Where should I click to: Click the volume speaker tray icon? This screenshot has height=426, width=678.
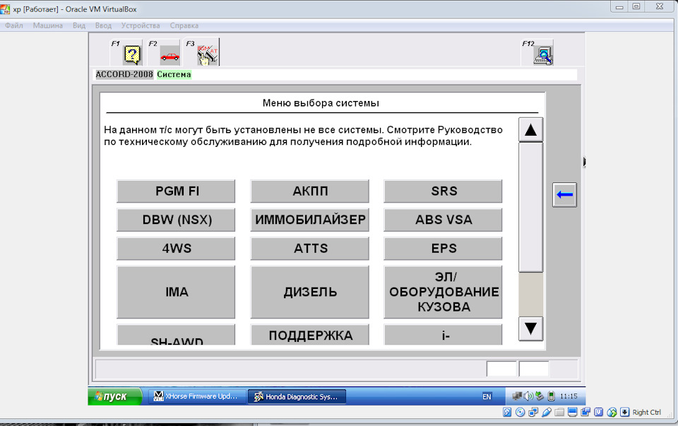(x=528, y=396)
